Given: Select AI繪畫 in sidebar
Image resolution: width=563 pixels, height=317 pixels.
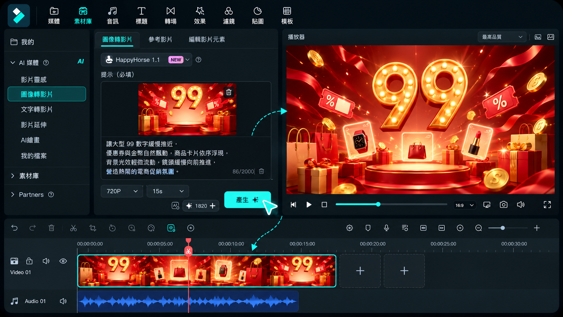Looking at the screenshot, I should click(x=30, y=140).
